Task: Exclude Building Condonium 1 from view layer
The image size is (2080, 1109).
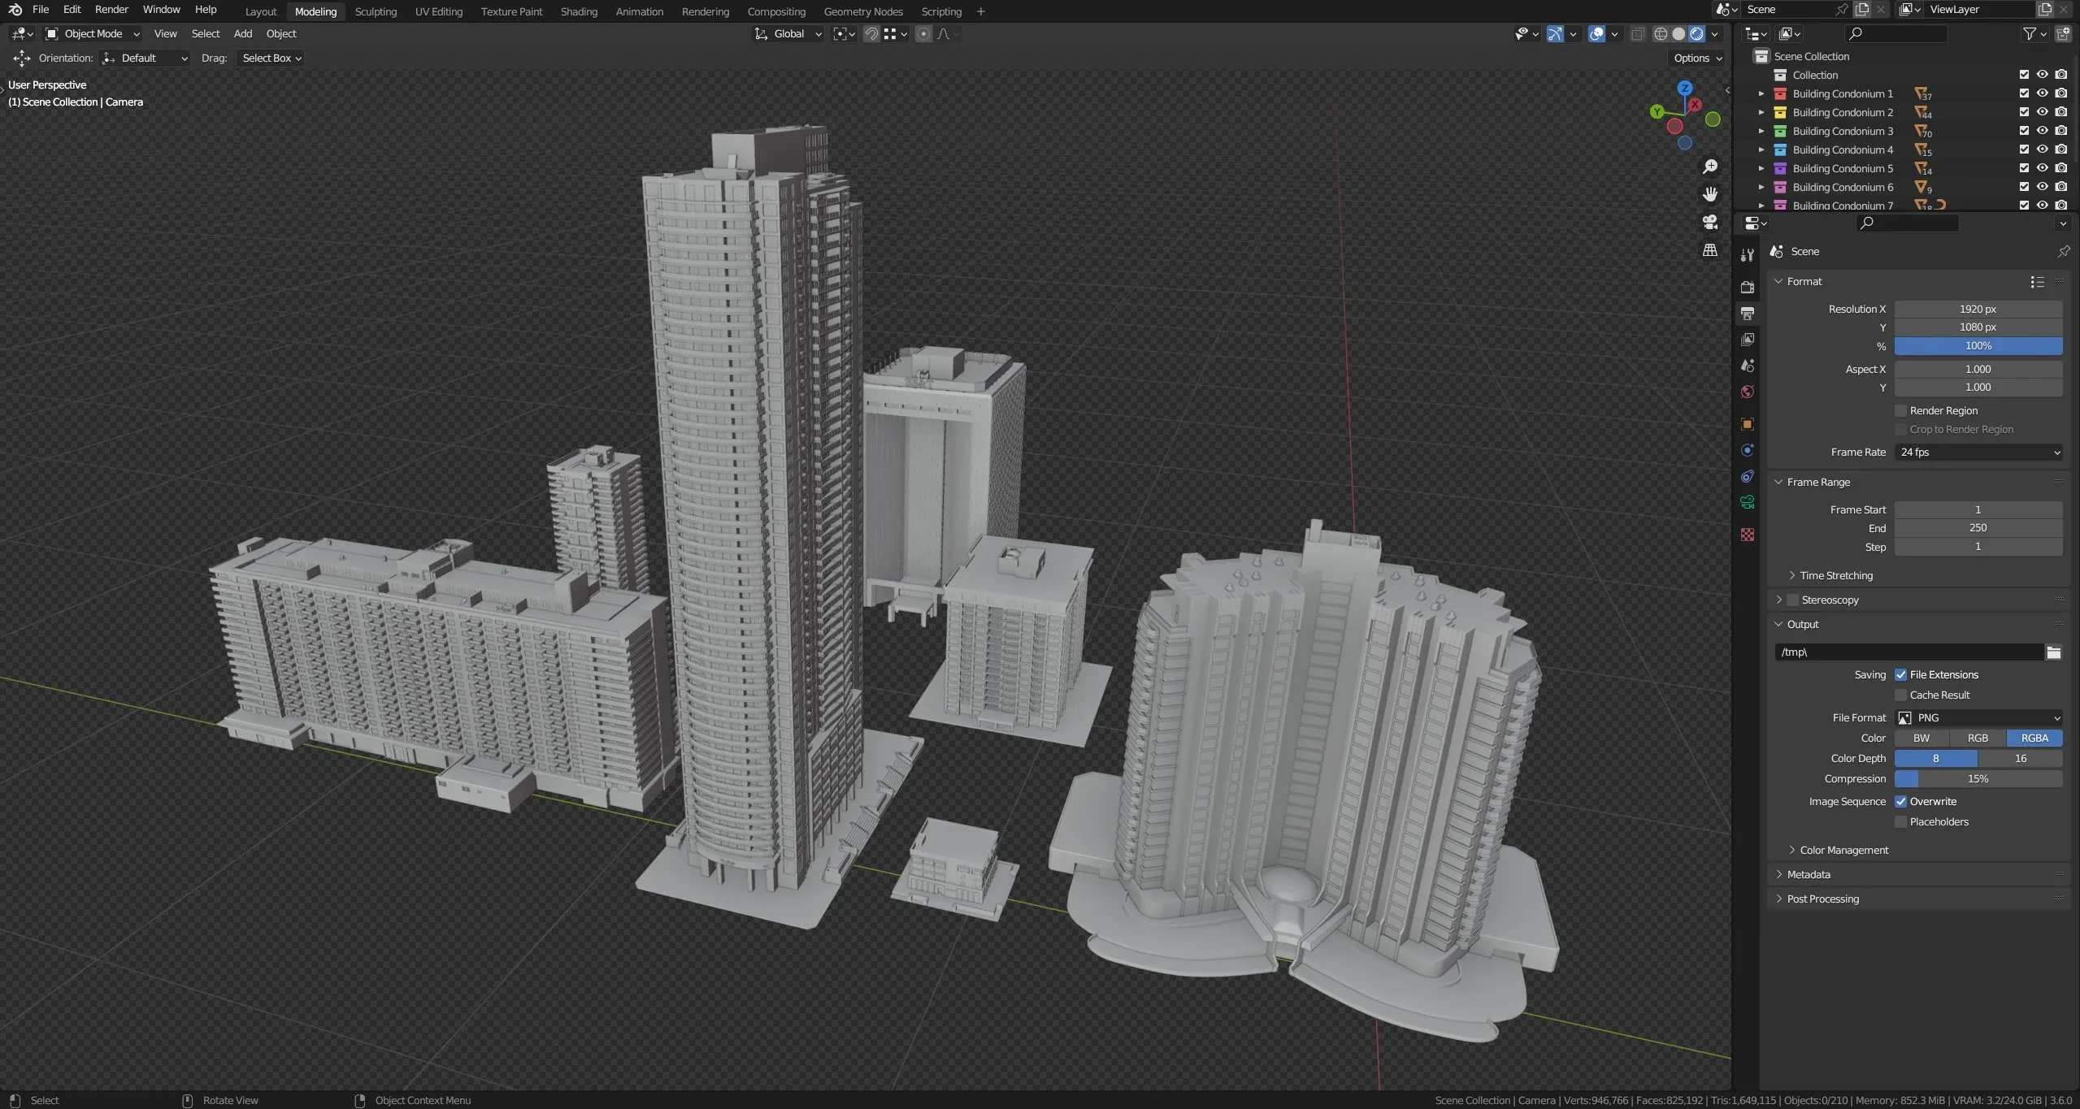Action: tap(2024, 93)
